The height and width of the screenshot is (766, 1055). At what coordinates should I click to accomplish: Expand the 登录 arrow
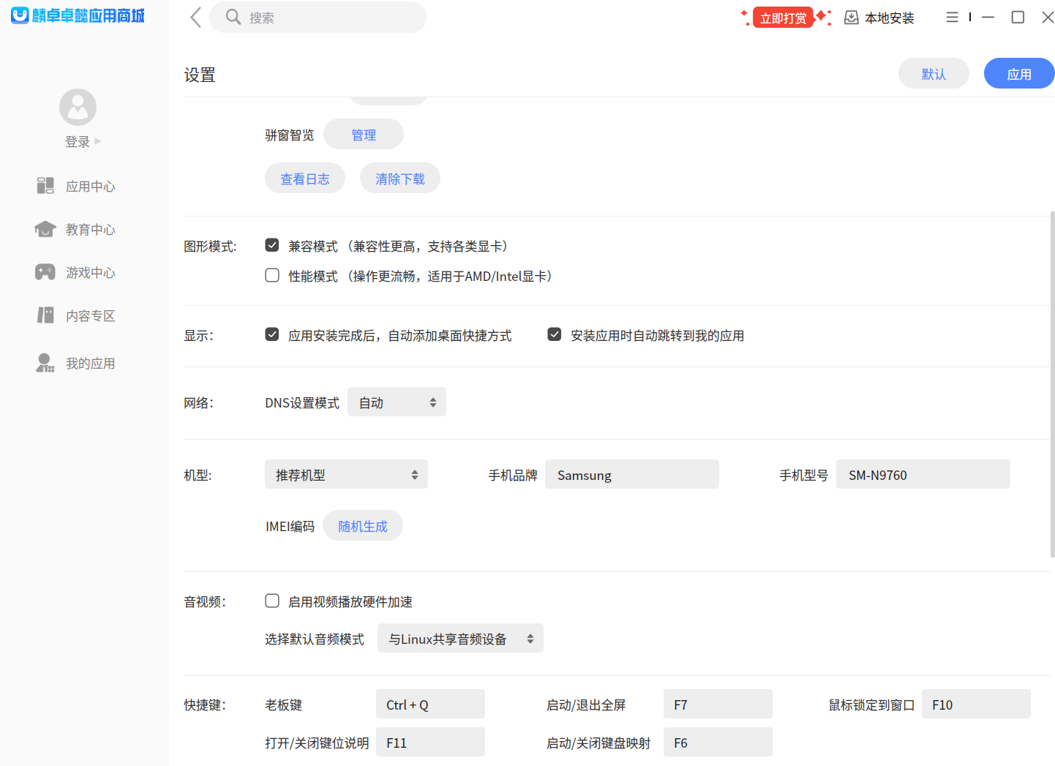click(98, 141)
